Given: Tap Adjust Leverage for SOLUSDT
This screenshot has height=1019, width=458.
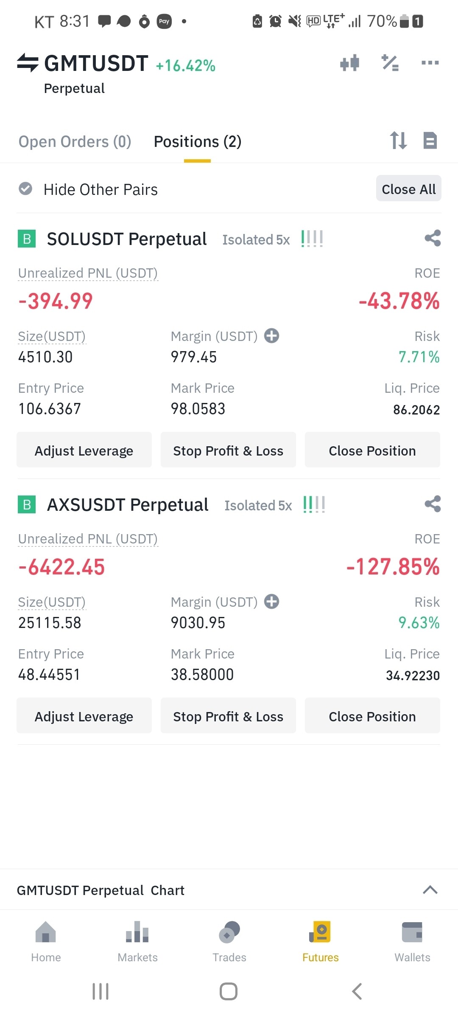Looking at the screenshot, I should pyautogui.click(x=84, y=450).
